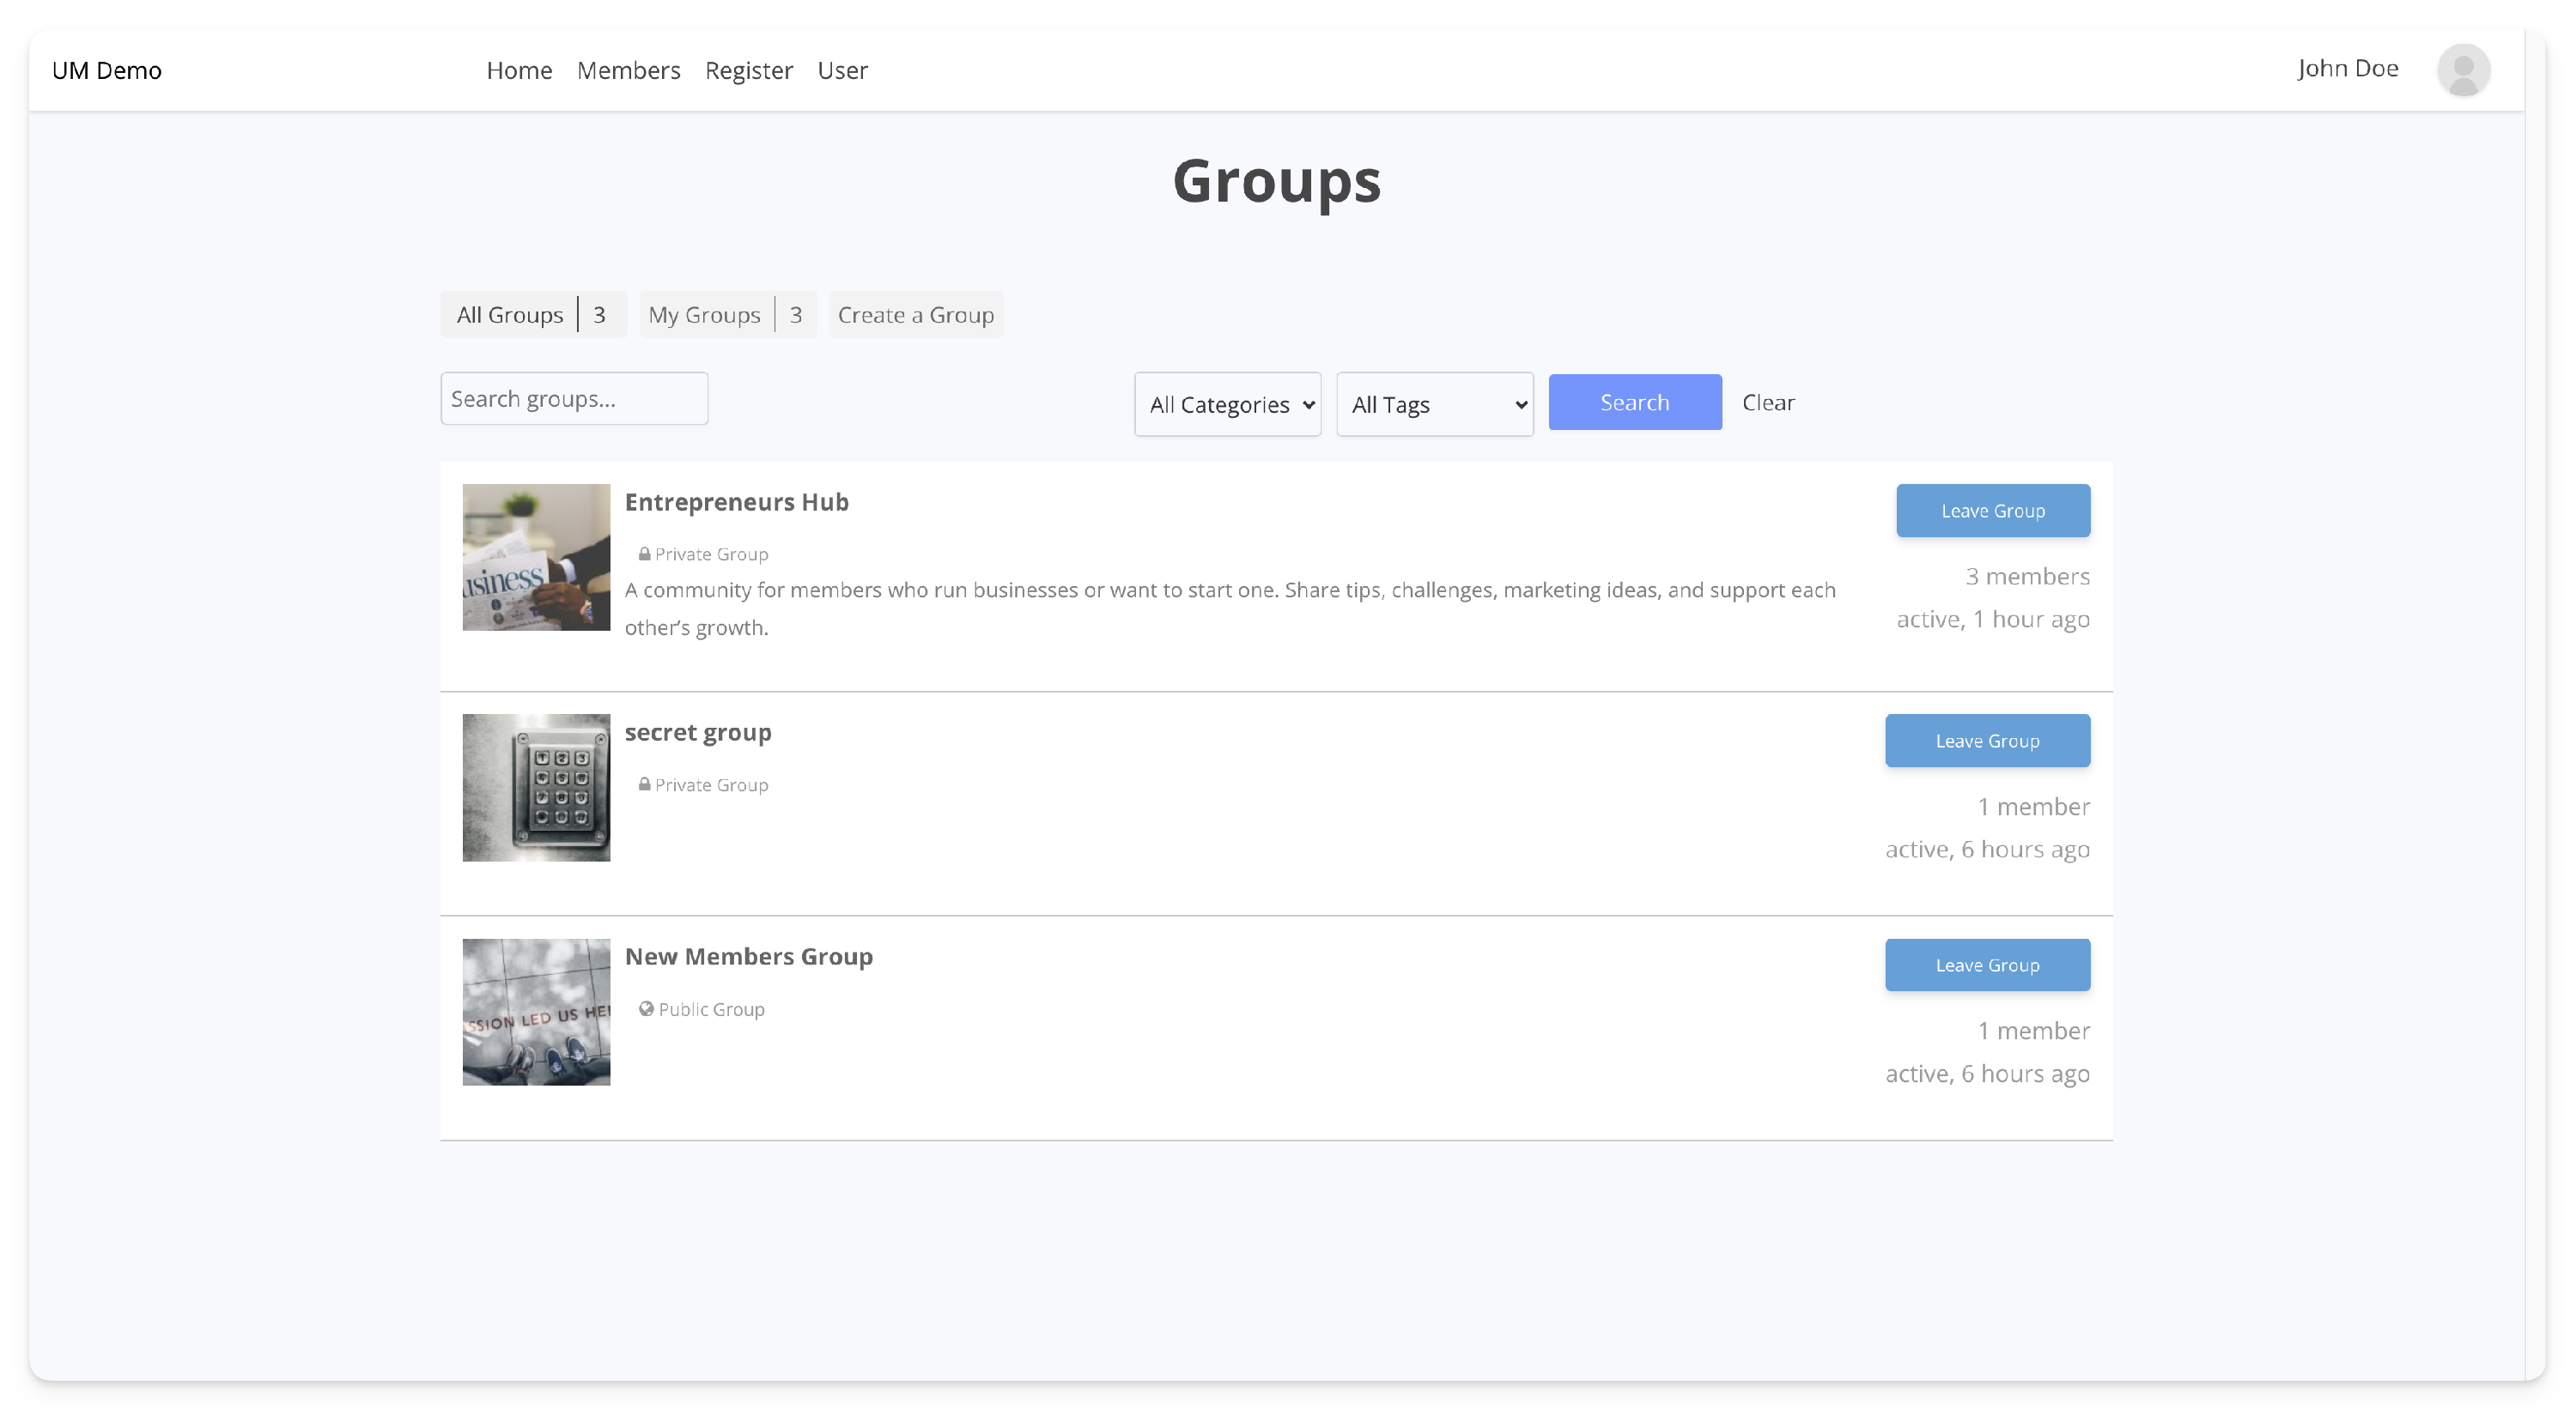Click the lock icon under Entrepreneurs Hub
Image resolution: width=2576 pixels, height=1410 pixels.
point(644,554)
